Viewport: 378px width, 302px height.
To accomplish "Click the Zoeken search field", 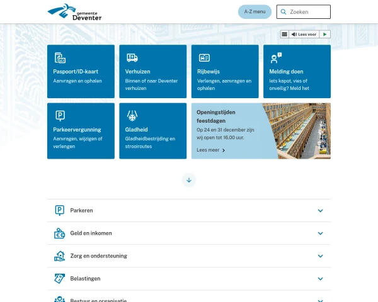I will click(303, 12).
